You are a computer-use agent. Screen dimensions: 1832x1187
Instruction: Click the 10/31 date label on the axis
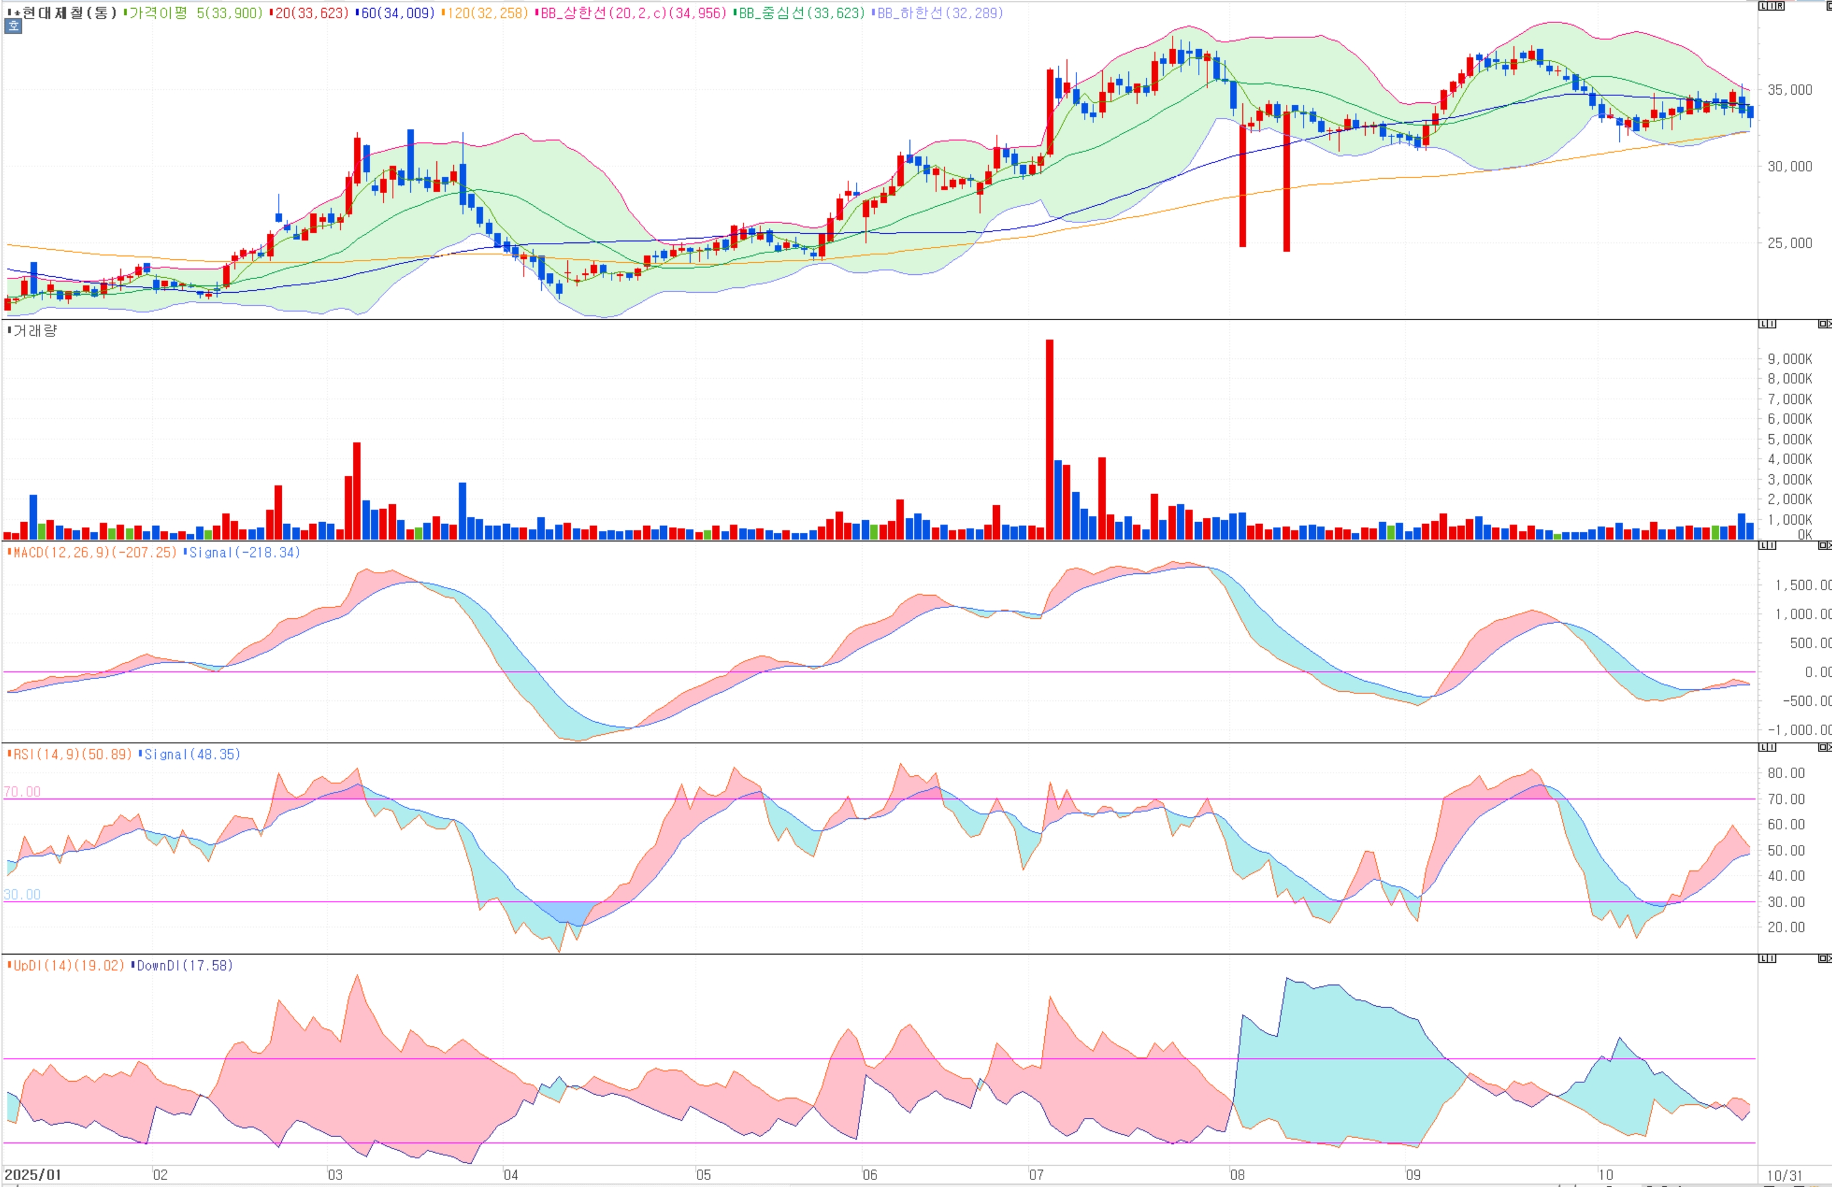click(1784, 1175)
